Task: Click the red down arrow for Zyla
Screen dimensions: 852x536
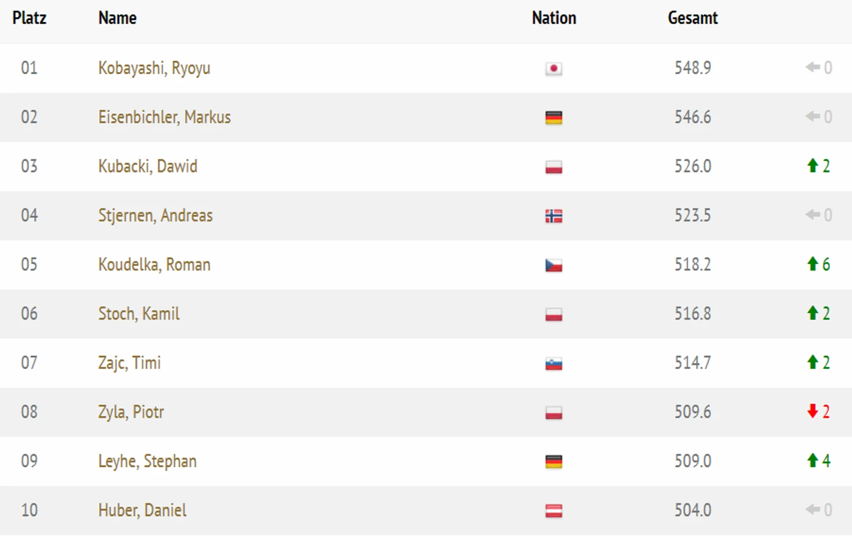Action: tap(812, 412)
